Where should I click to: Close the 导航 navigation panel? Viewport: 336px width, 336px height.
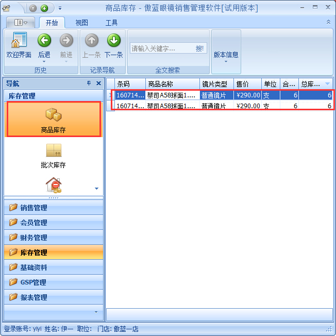(x=98, y=83)
